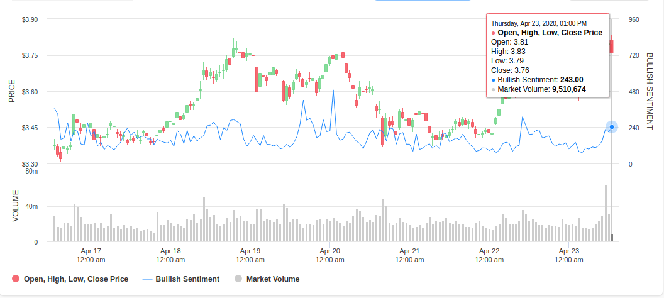Image resolution: width=664 pixels, height=298 pixels.
Task: Select the highlighted dark gray last volume bar
Action: [x=612, y=238]
